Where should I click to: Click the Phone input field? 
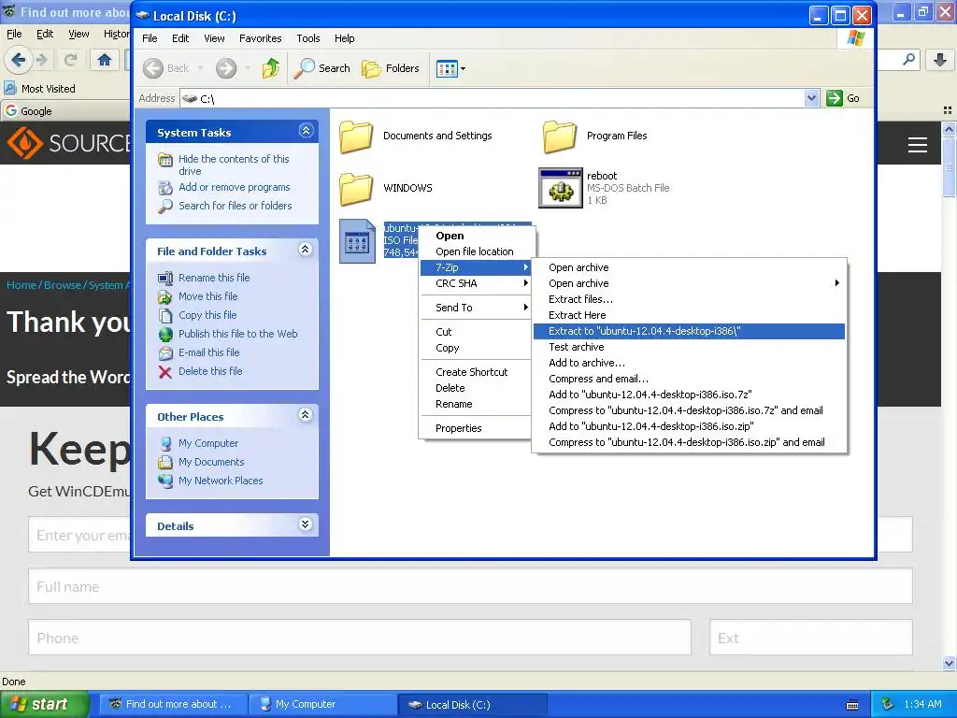360,638
